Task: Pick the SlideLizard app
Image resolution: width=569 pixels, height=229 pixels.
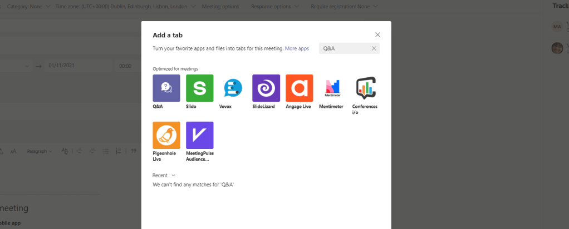Action: [266, 88]
